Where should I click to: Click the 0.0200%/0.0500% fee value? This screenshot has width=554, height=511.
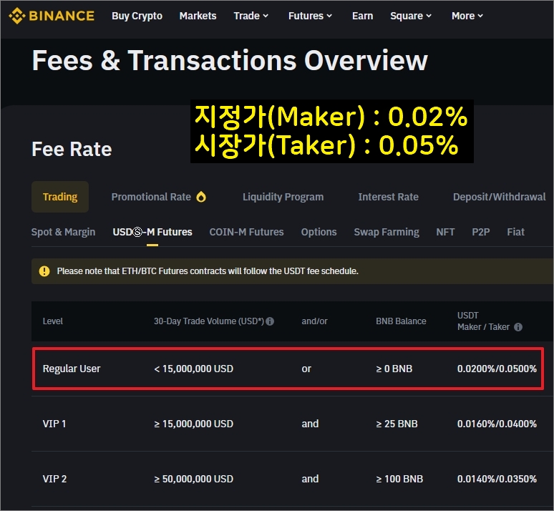[x=497, y=369]
